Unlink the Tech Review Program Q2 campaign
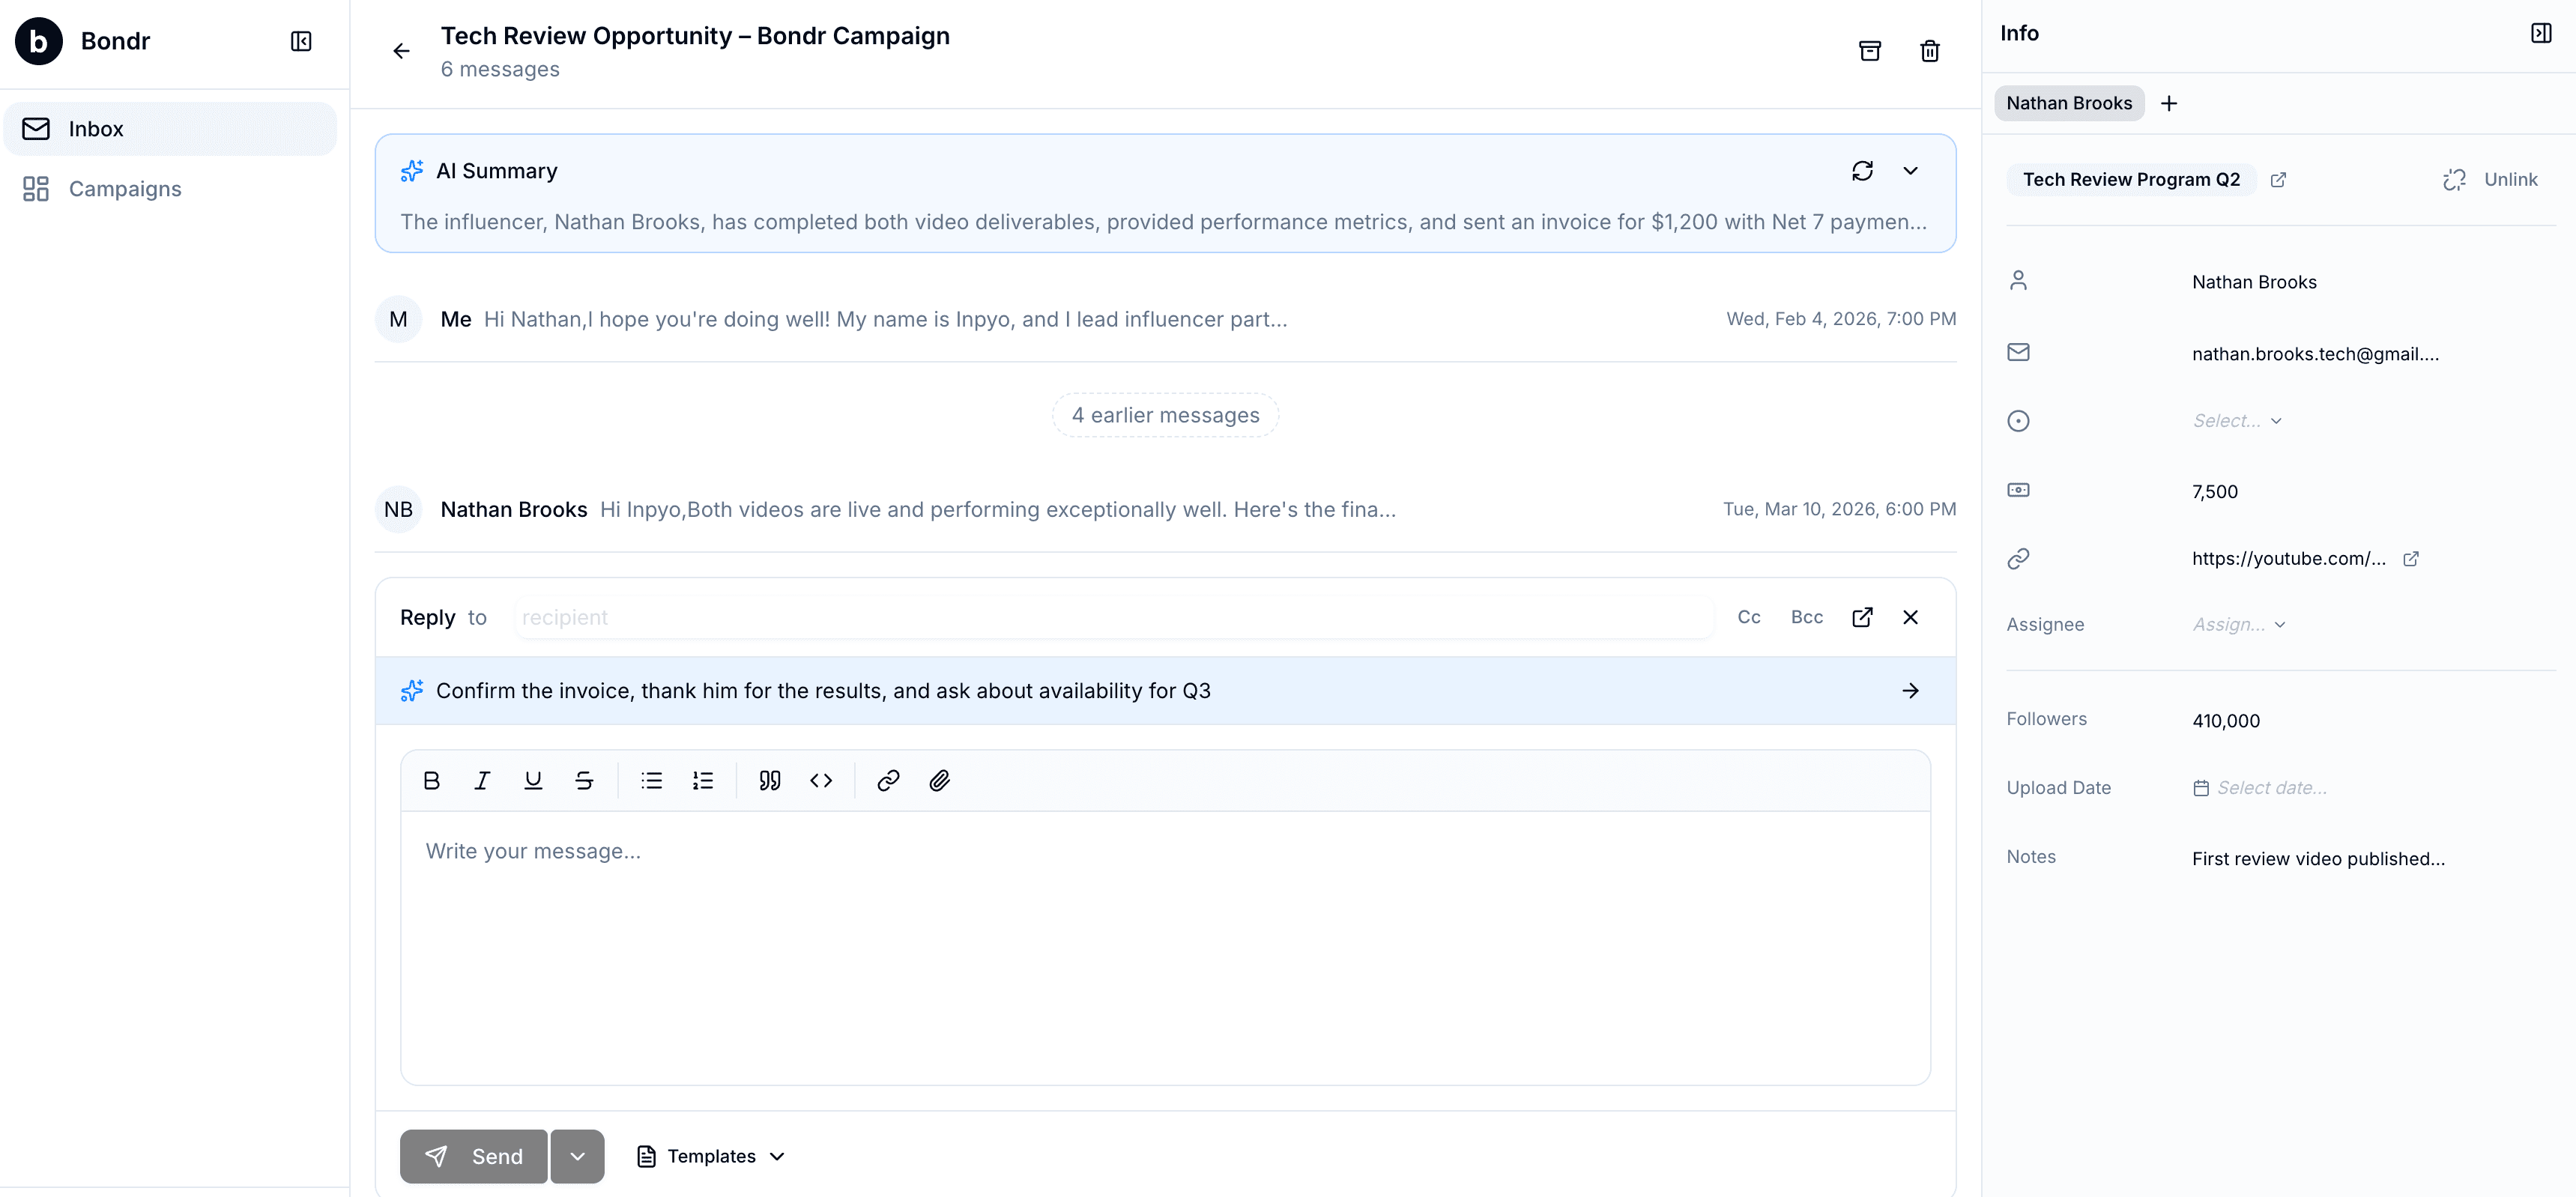 coord(2490,179)
